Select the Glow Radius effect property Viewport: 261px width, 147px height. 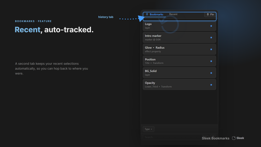click(179, 49)
